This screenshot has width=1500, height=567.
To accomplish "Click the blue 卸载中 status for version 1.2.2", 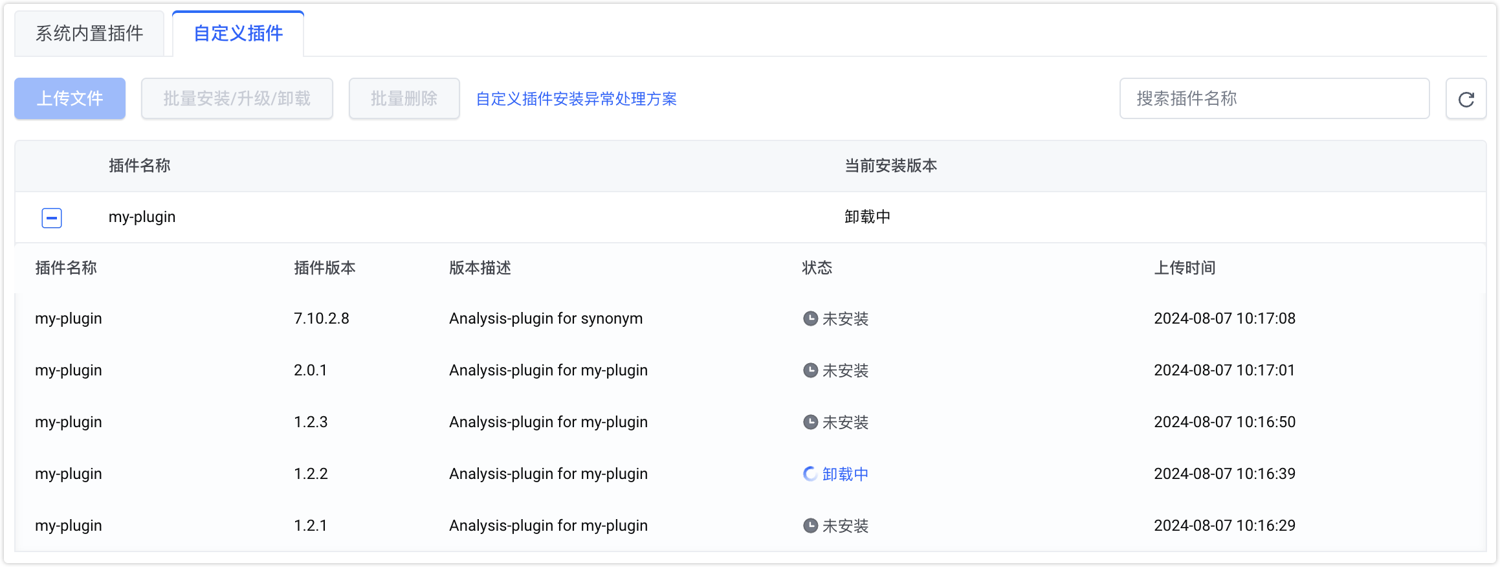I will [845, 474].
